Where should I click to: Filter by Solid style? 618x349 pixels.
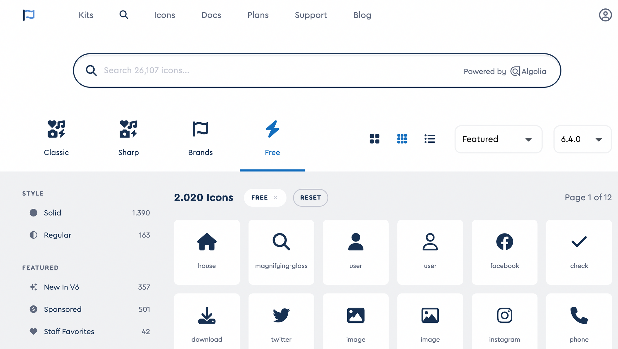pyautogui.click(x=53, y=213)
